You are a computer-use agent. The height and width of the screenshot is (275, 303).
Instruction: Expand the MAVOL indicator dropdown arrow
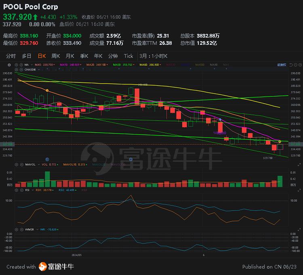(39, 164)
